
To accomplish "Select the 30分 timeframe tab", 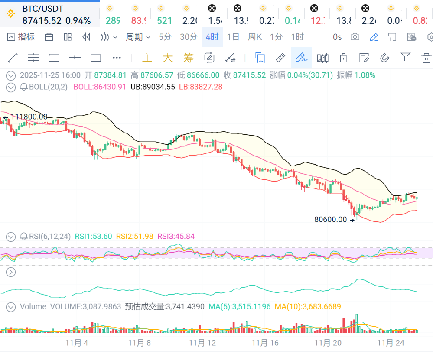I will (189, 37).
